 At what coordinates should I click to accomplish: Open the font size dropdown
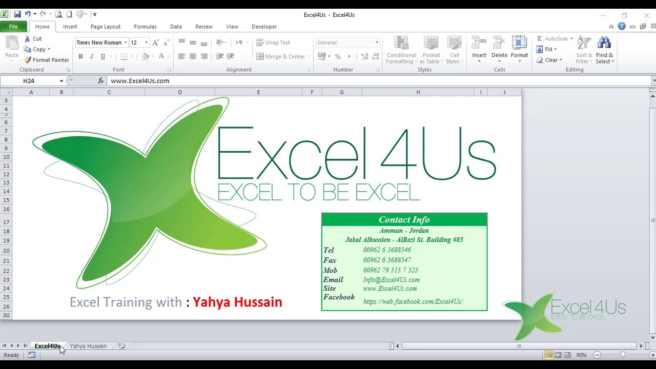[146, 43]
